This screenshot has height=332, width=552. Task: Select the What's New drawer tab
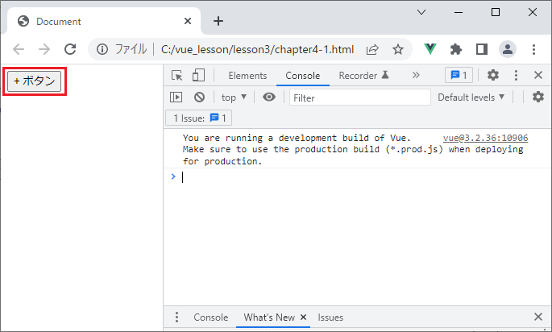[x=269, y=317]
